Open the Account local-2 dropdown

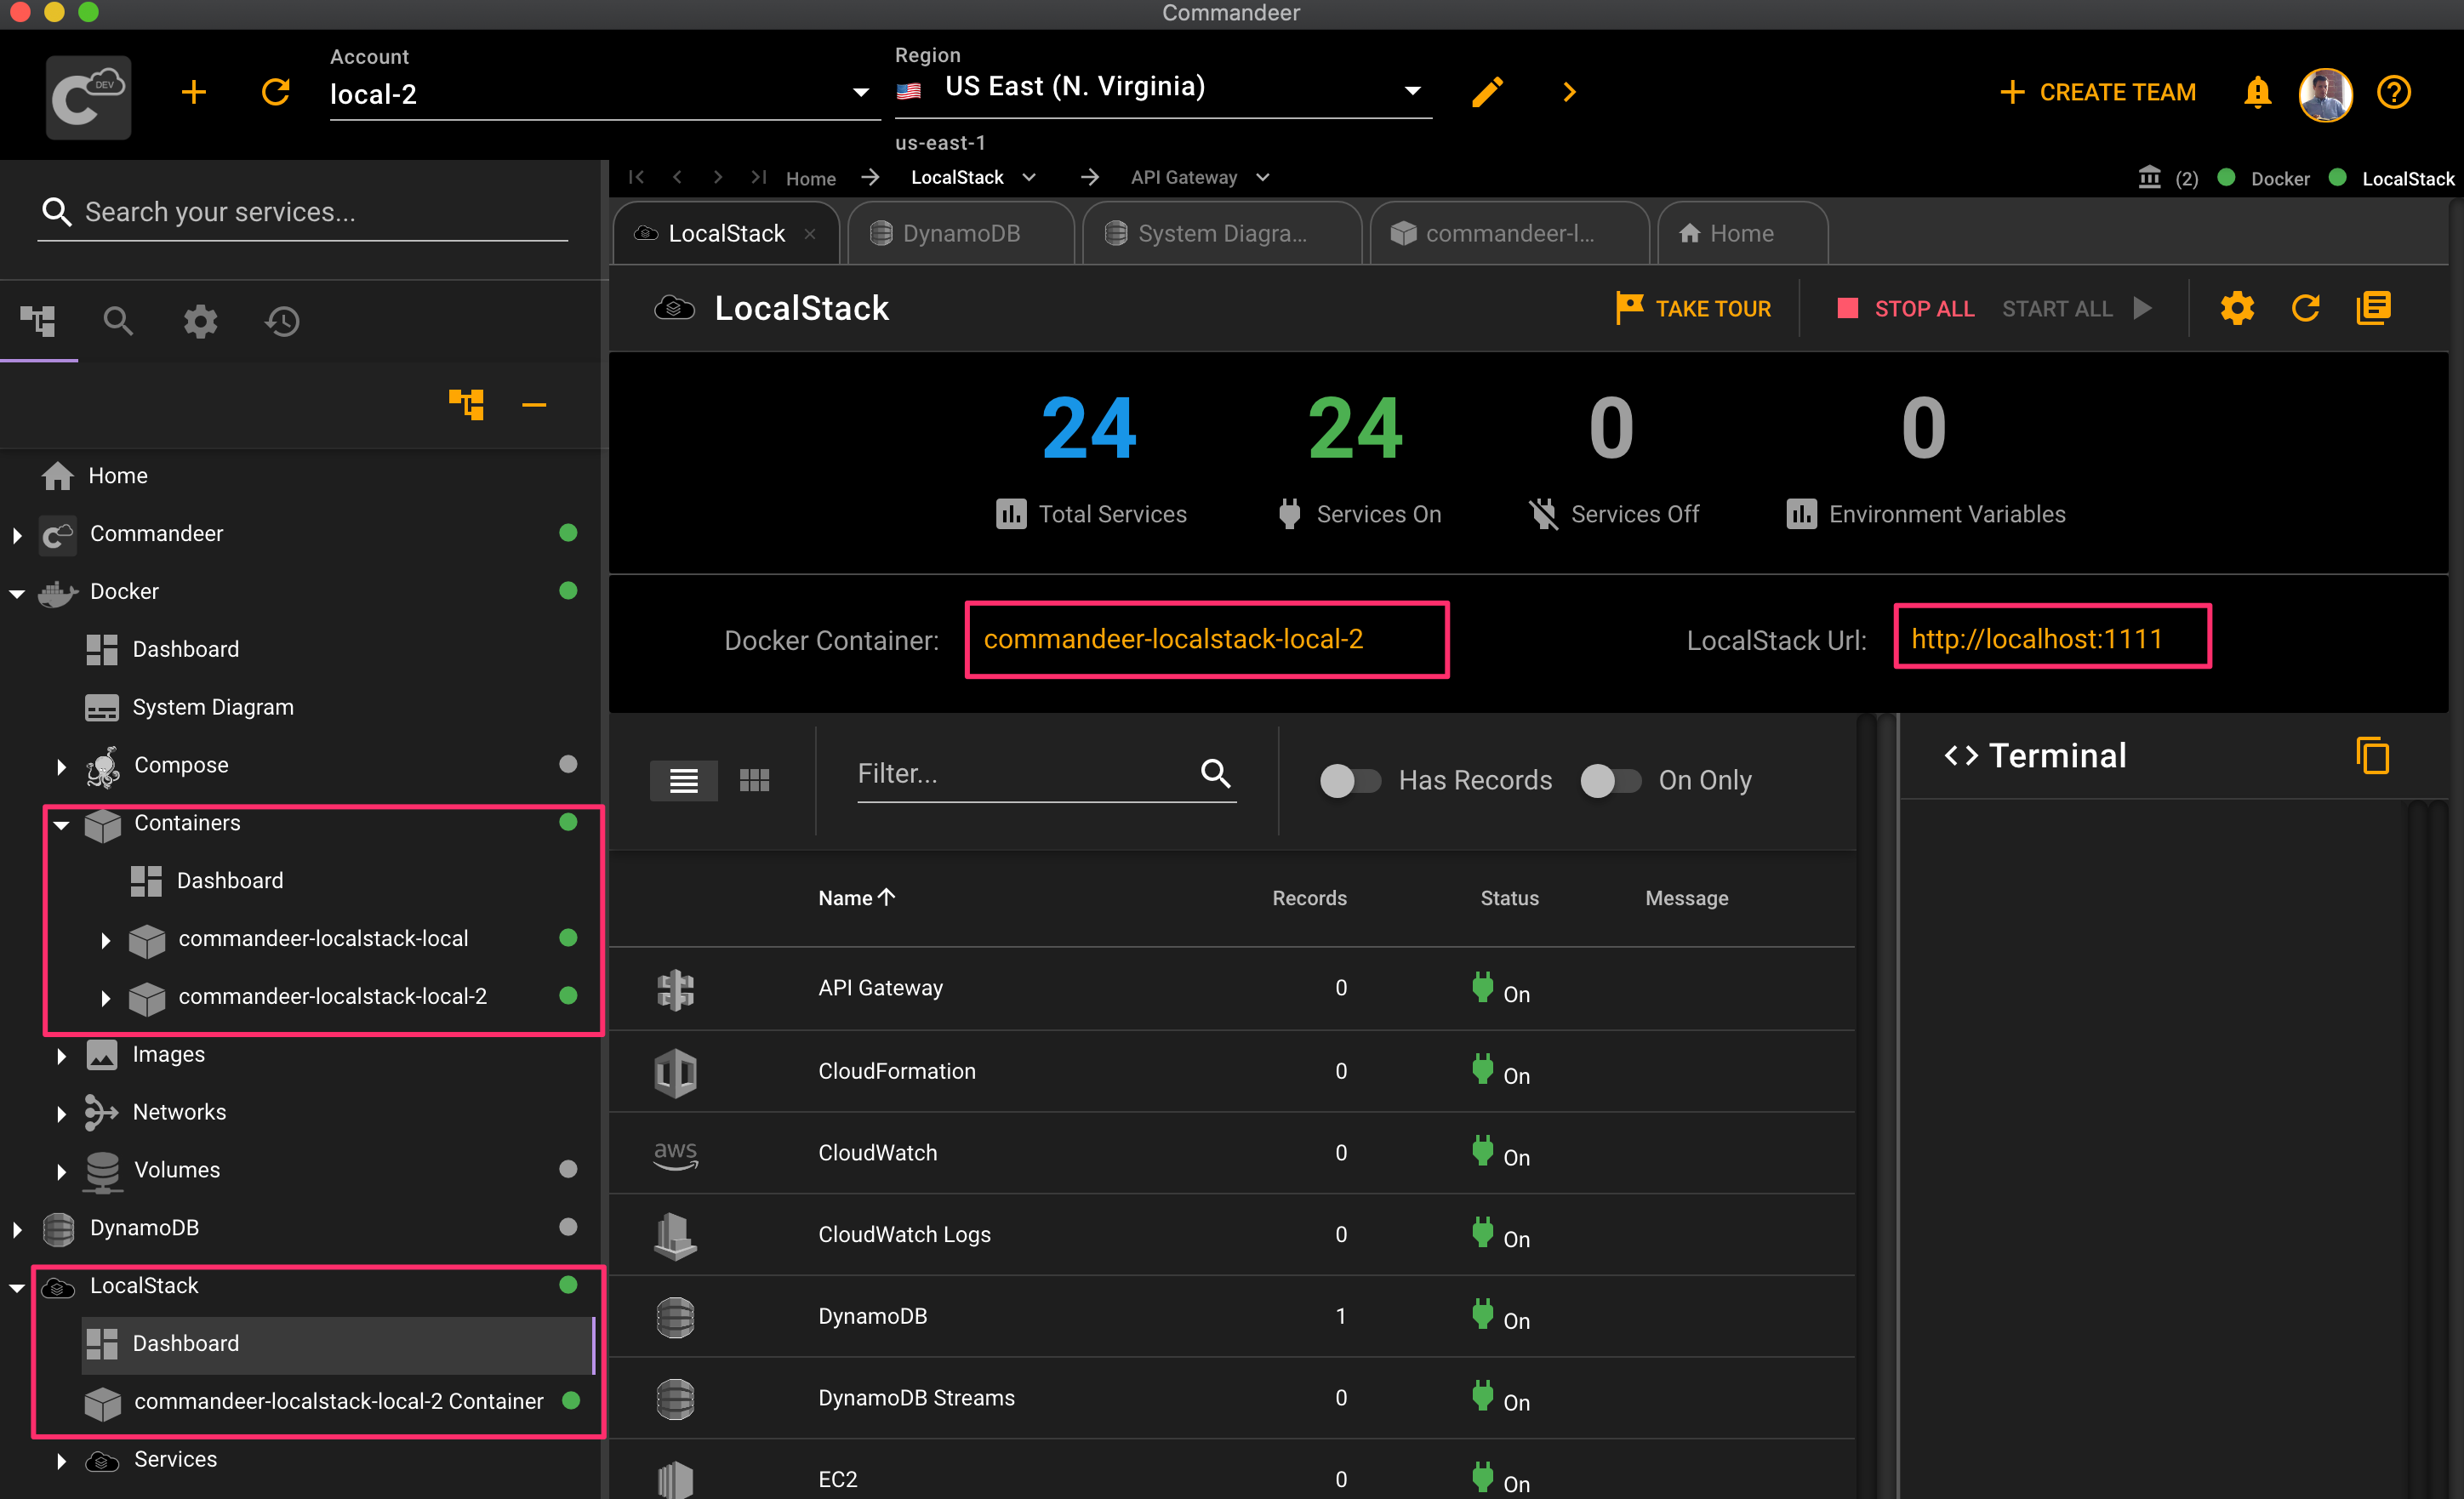coord(604,94)
